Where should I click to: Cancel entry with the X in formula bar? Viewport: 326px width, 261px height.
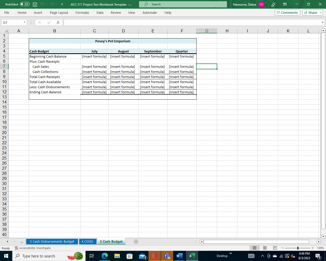(39, 22)
